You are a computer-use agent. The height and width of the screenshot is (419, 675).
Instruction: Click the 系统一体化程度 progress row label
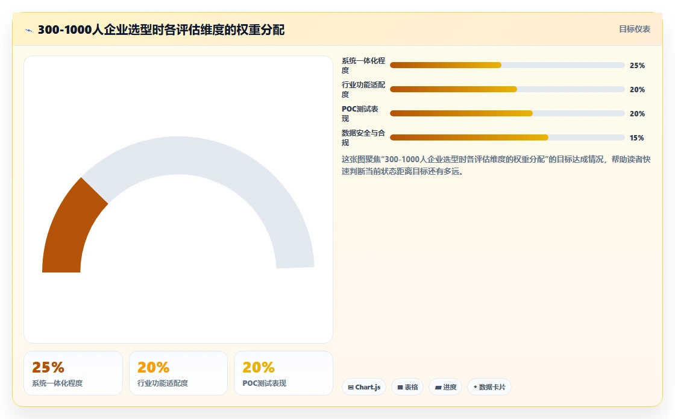[x=363, y=66]
